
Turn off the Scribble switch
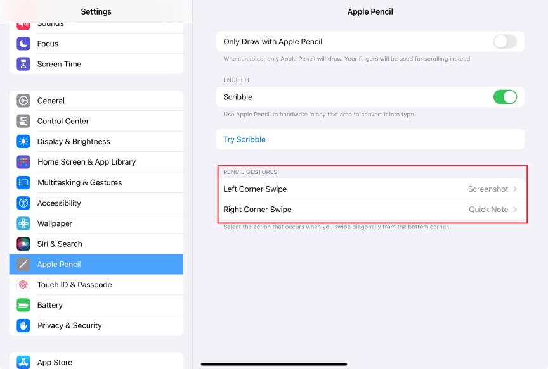505,97
